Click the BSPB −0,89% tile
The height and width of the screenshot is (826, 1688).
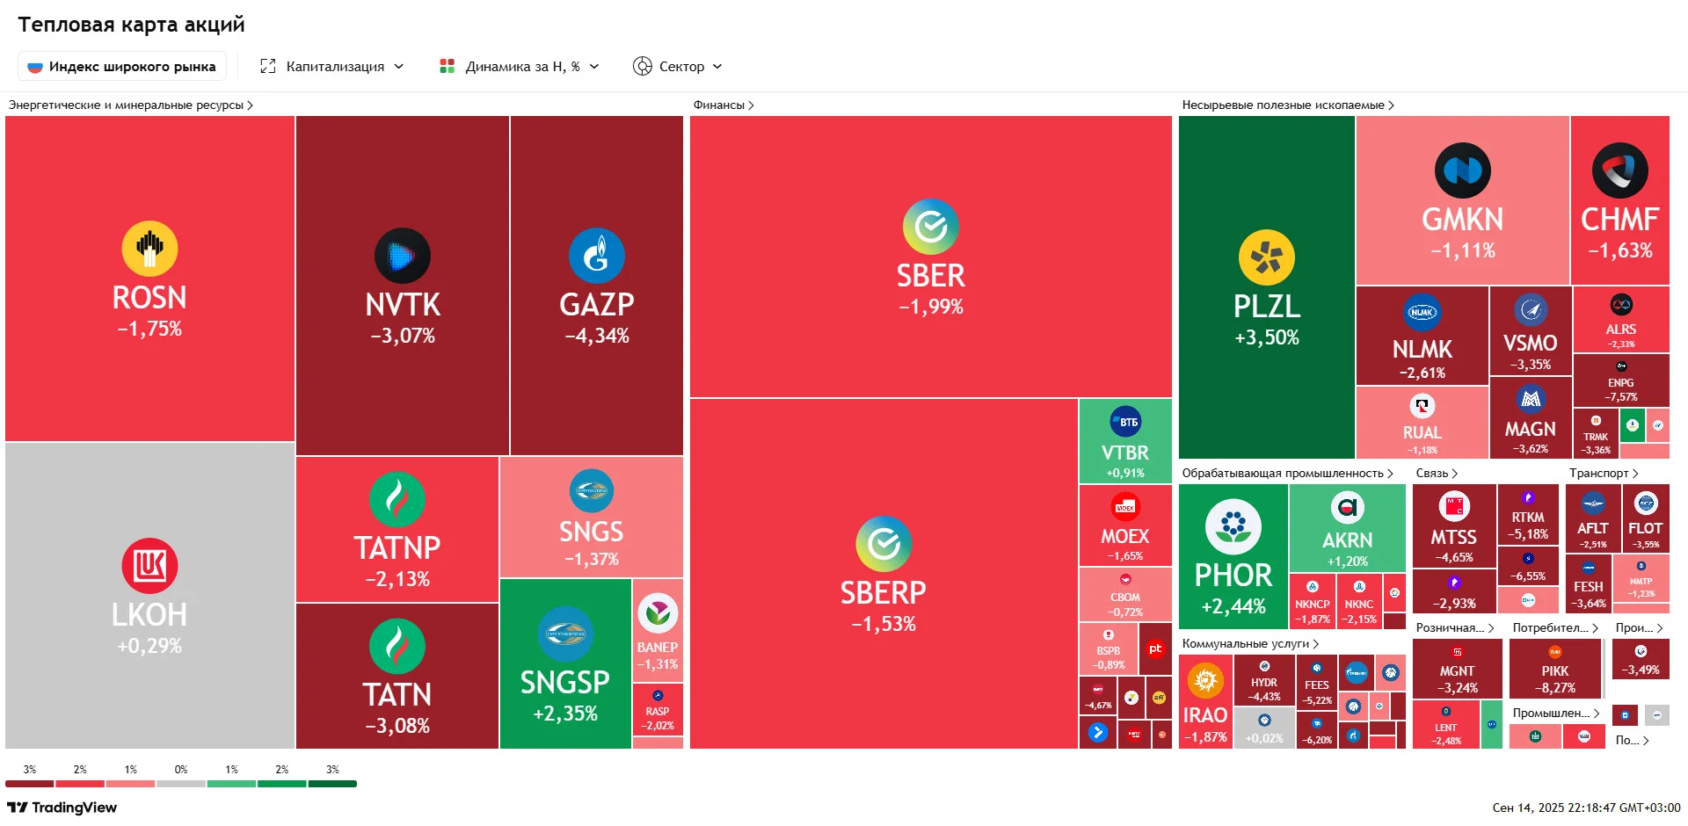[x=1109, y=648]
